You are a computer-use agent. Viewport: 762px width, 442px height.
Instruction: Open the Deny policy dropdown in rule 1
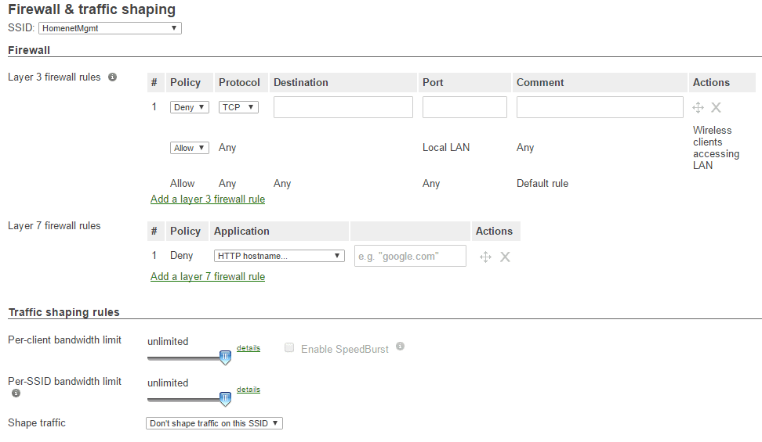(x=190, y=107)
